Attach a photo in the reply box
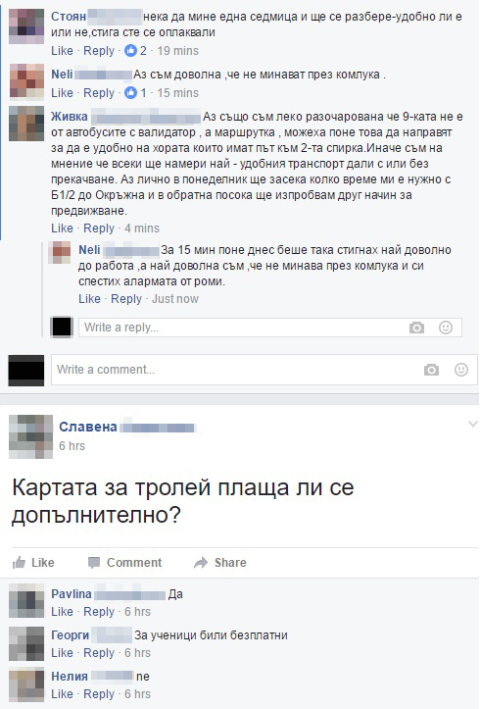The height and width of the screenshot is (709, 480). click(x=416, y=328)
